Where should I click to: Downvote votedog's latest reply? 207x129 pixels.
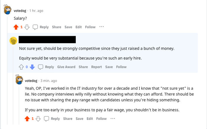coord(38,119)
